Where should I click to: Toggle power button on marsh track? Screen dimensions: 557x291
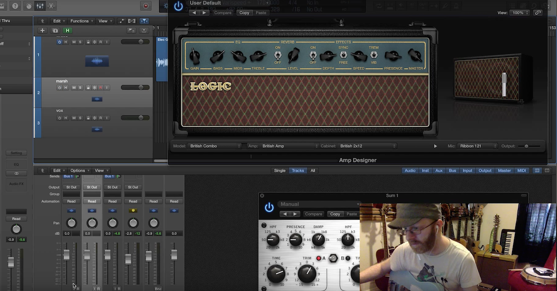pos(59,88)
